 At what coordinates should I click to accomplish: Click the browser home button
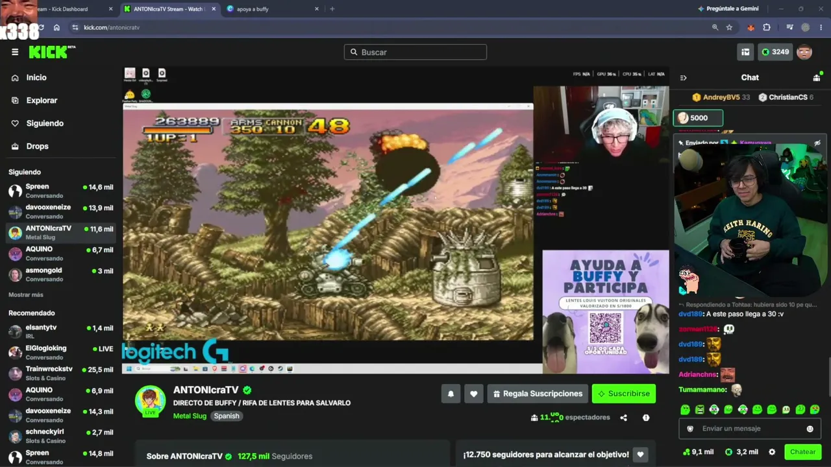pos(56,27)
